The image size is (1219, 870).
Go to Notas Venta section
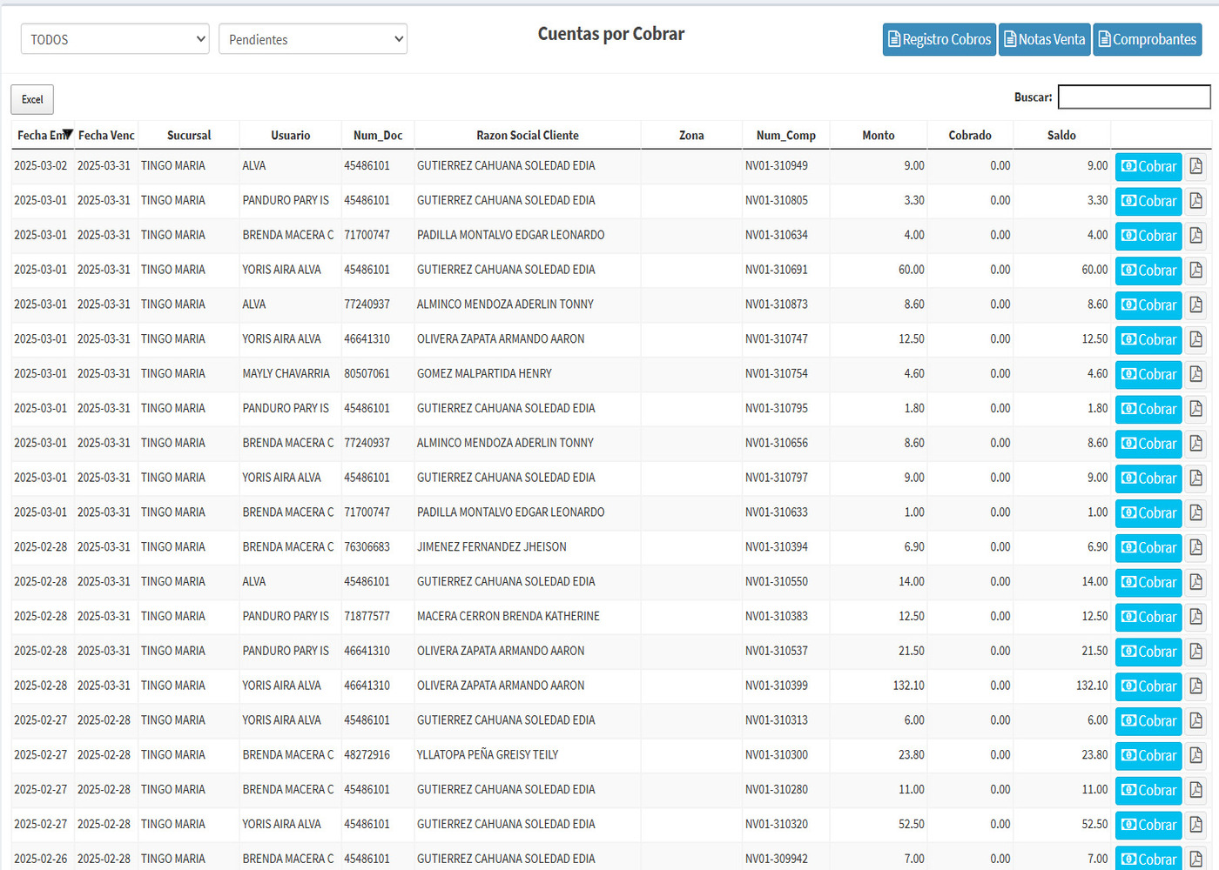tap(1044, 39)
